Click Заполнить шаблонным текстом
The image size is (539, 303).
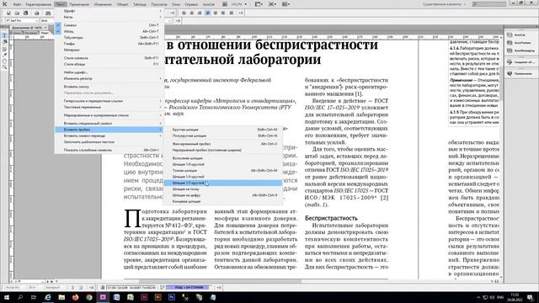pos(109,142)
